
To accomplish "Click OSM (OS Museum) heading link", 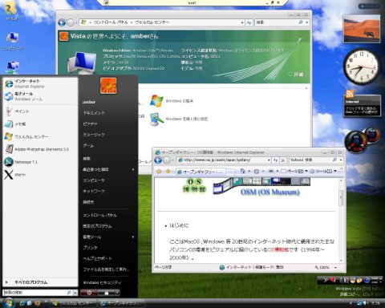I will tap(269, 192).
